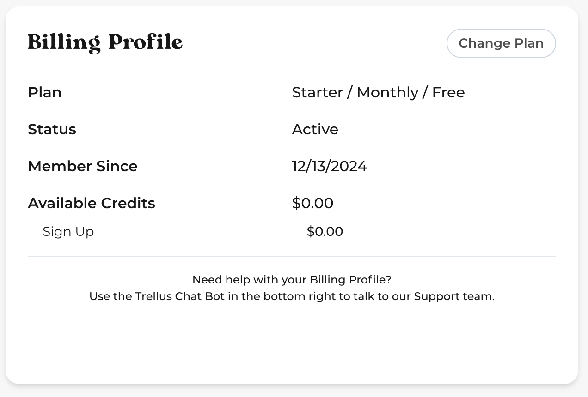Viewport: 588px width, 397px height.
Task: Click the Trellus Chat Bot support sentence
Action: click(x=292, y=296)
